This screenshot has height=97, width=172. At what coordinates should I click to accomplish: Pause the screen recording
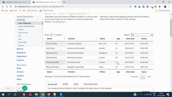[19, 88]
